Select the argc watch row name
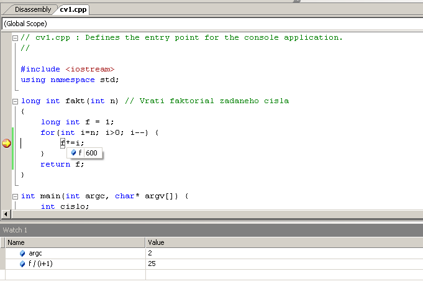 35,254
